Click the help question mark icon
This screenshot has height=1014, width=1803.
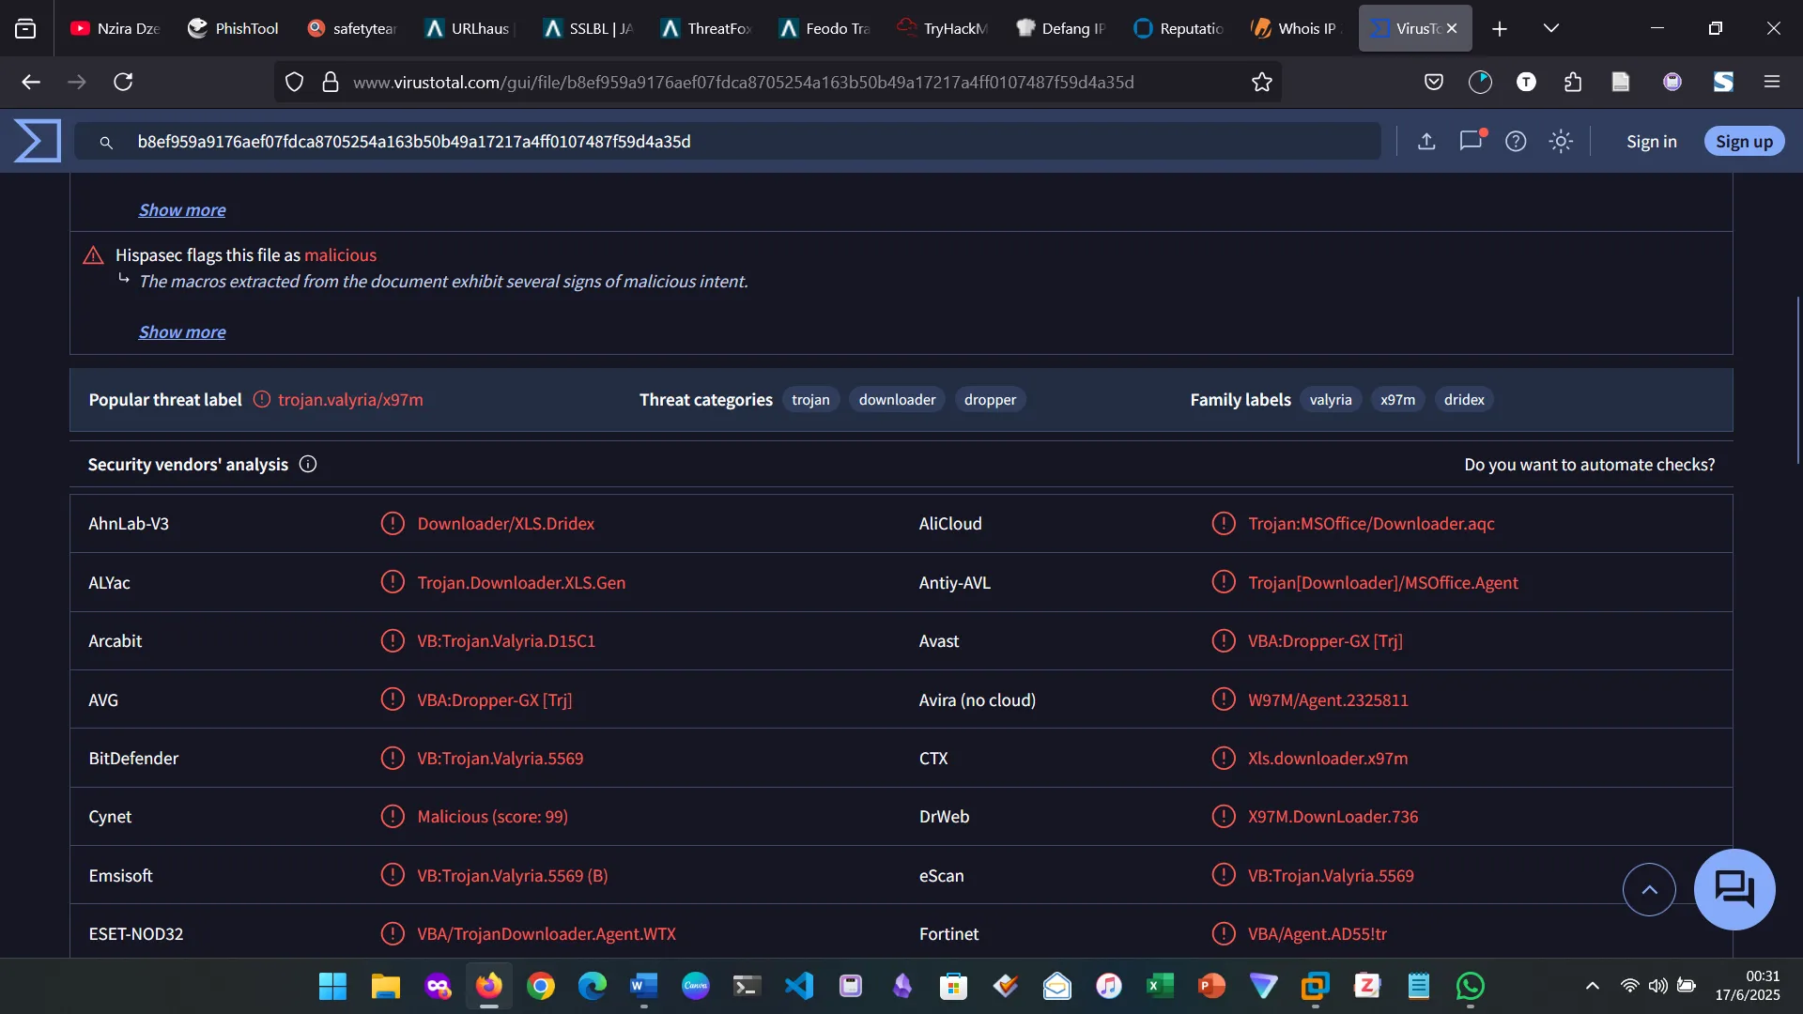tap(1516, 141)
